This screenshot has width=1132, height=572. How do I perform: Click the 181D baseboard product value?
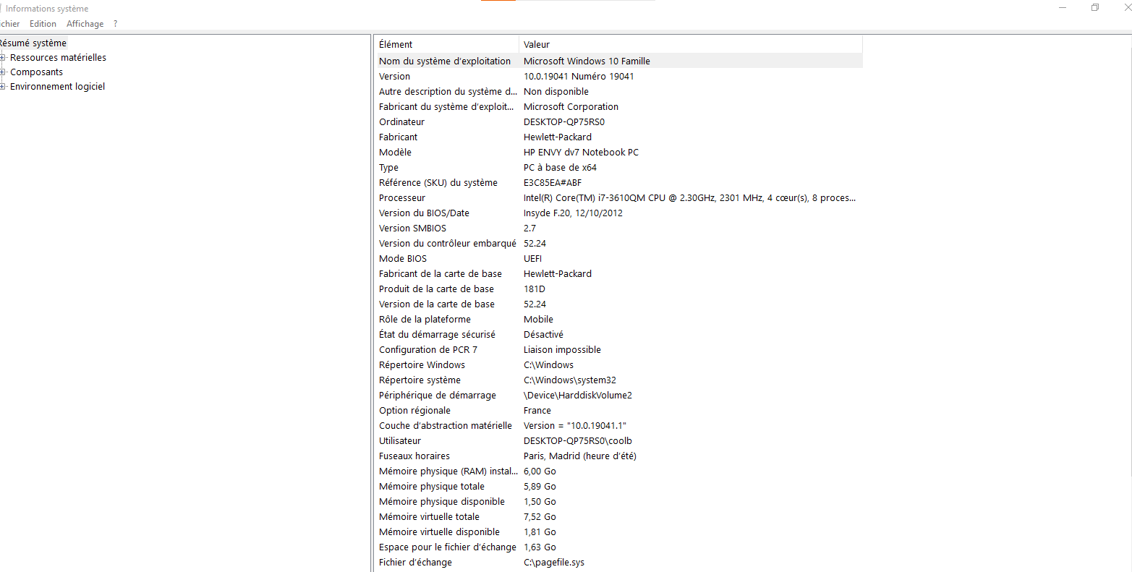tap(535, 289)
